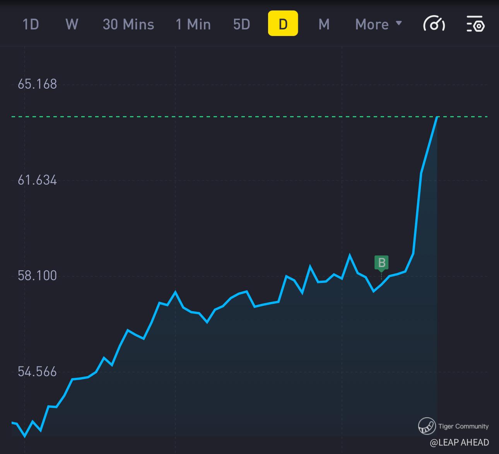Click the Tiger Community logo icon
This screenshot has height=454, width=499.
[427, 426]
